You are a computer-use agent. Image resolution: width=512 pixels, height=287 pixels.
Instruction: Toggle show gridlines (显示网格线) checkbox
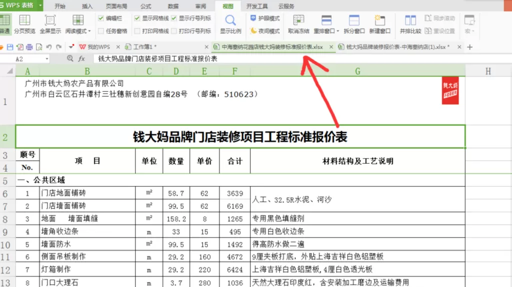point(137,18)
